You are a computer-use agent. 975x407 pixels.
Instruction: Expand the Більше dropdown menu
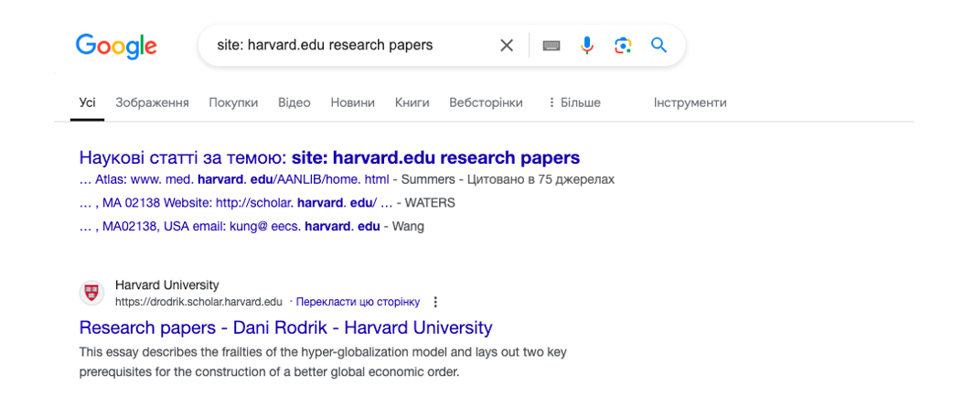(x=573, y=102)
